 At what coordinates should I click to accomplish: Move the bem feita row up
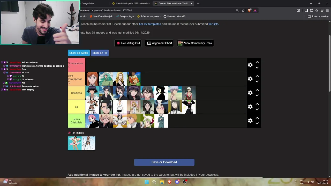click(257, 76)
